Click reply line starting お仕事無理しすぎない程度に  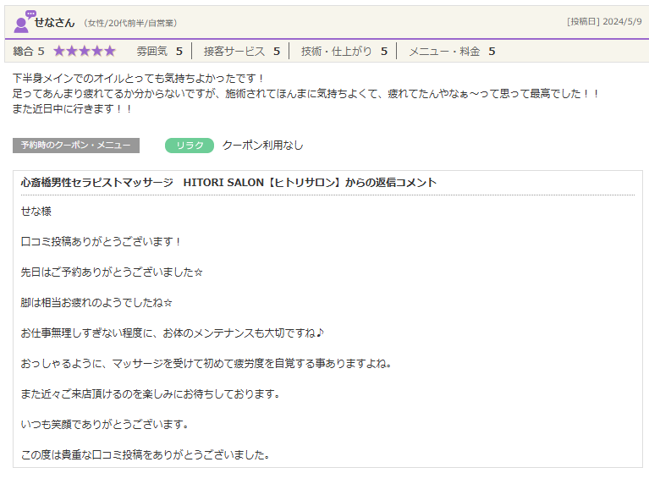[x=172, y=333]
